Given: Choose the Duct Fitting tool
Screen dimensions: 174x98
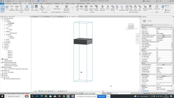Looking at the screenshot, I should coord(17,8).
